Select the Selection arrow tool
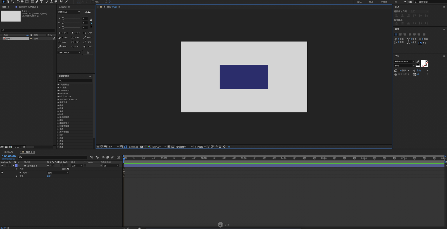The image size is (447, 229). click(4, 2)
